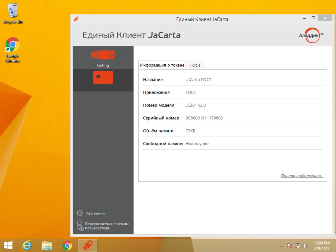Click JaCarta client taskbar button
The image size is (336, 252).
click(87, 245)
